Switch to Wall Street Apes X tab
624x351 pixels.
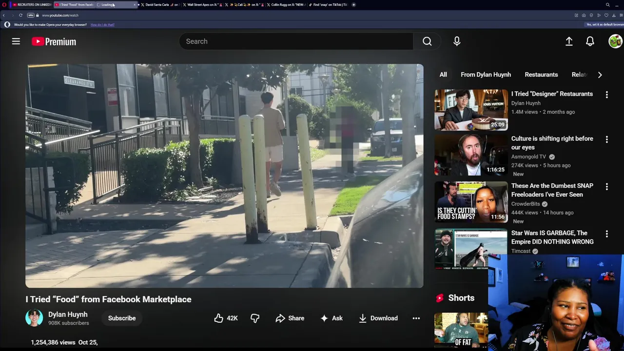pos(202,4)
